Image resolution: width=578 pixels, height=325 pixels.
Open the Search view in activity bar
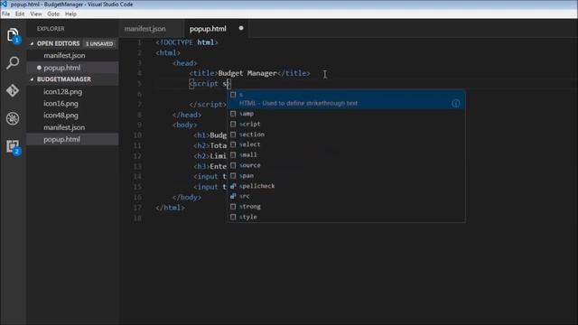click(x=13, y=63)
